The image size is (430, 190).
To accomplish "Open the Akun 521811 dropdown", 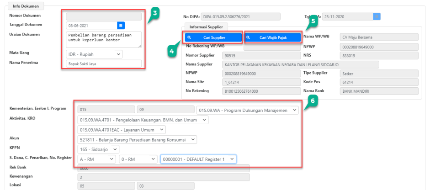I will 137,139.
